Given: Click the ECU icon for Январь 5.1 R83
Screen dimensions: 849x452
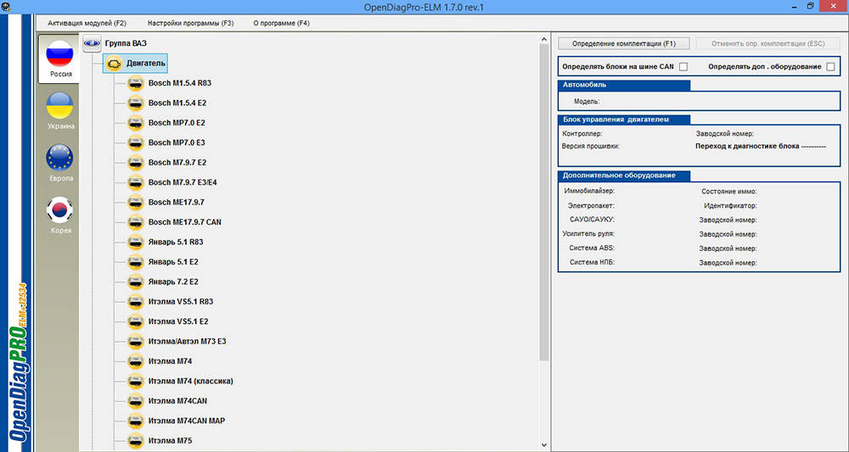Looking at the screenshot, I should [x=135, y=242].
